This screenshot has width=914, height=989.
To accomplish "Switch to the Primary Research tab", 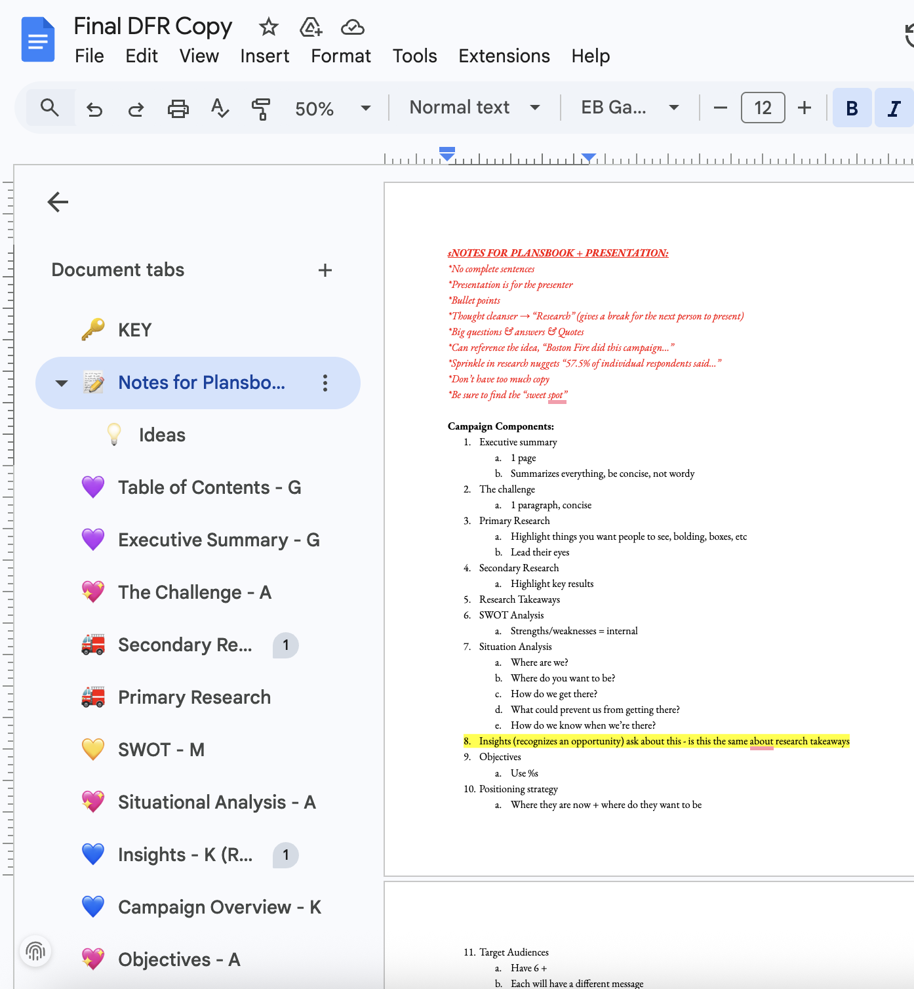I will pyautogui.click(x=198, y=698).
